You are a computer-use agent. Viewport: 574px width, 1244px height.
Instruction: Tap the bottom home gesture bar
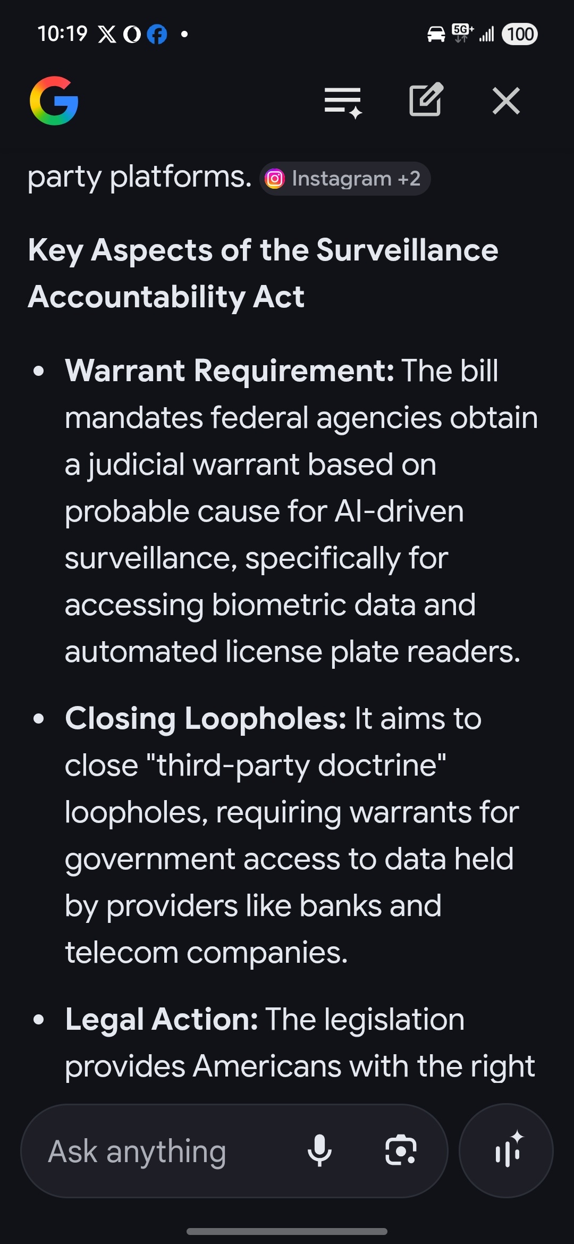coord(287,1231)
